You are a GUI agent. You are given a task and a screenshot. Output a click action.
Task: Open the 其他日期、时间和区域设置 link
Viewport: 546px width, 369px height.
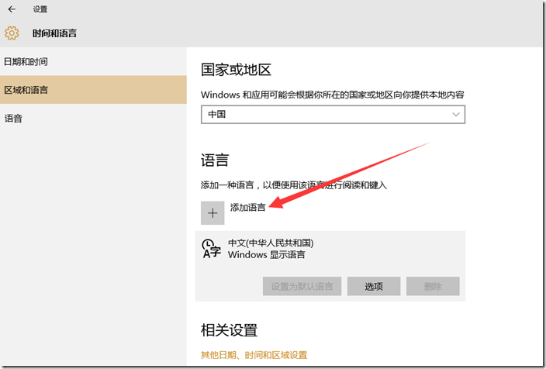pyautogui.click(x=254, y=355)
